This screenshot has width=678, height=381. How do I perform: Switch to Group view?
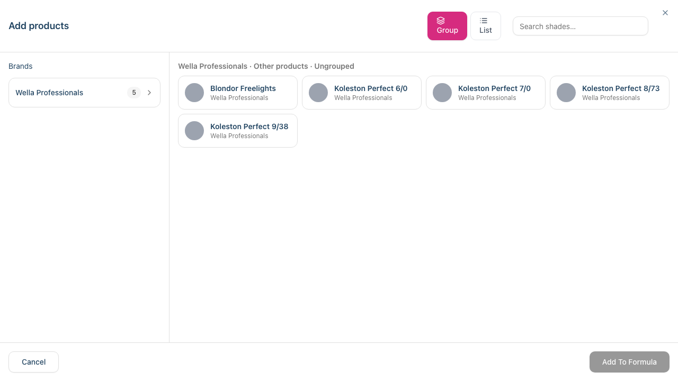coord(447,26)
